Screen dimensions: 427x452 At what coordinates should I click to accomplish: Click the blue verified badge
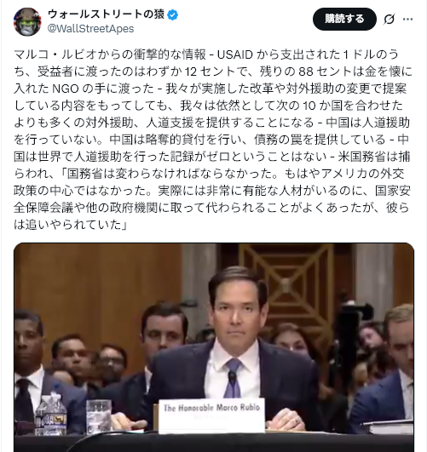173,15
